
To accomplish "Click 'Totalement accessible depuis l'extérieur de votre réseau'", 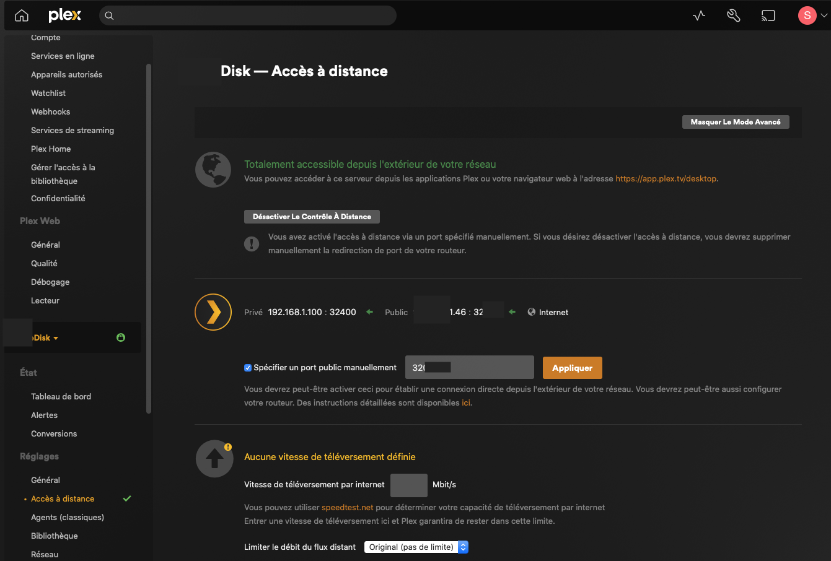I will click(x=370, y=164).
